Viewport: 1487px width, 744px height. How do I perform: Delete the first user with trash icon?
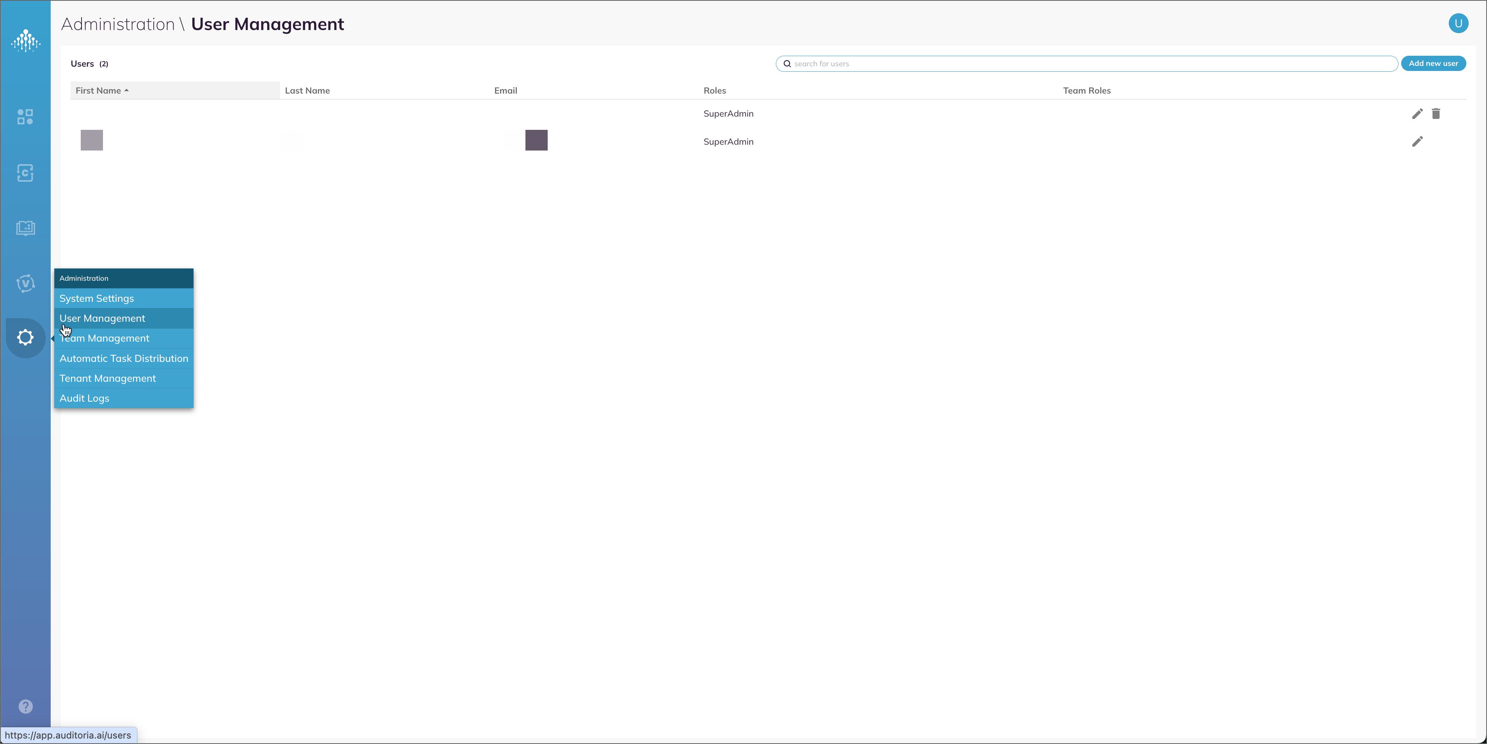(x=1436, y=114)
